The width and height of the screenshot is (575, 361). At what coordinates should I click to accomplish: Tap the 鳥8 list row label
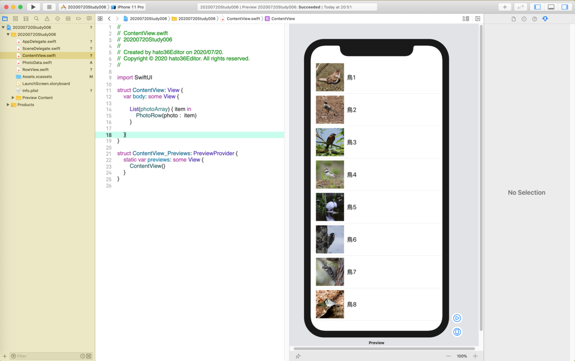click(x=352, y=305)
